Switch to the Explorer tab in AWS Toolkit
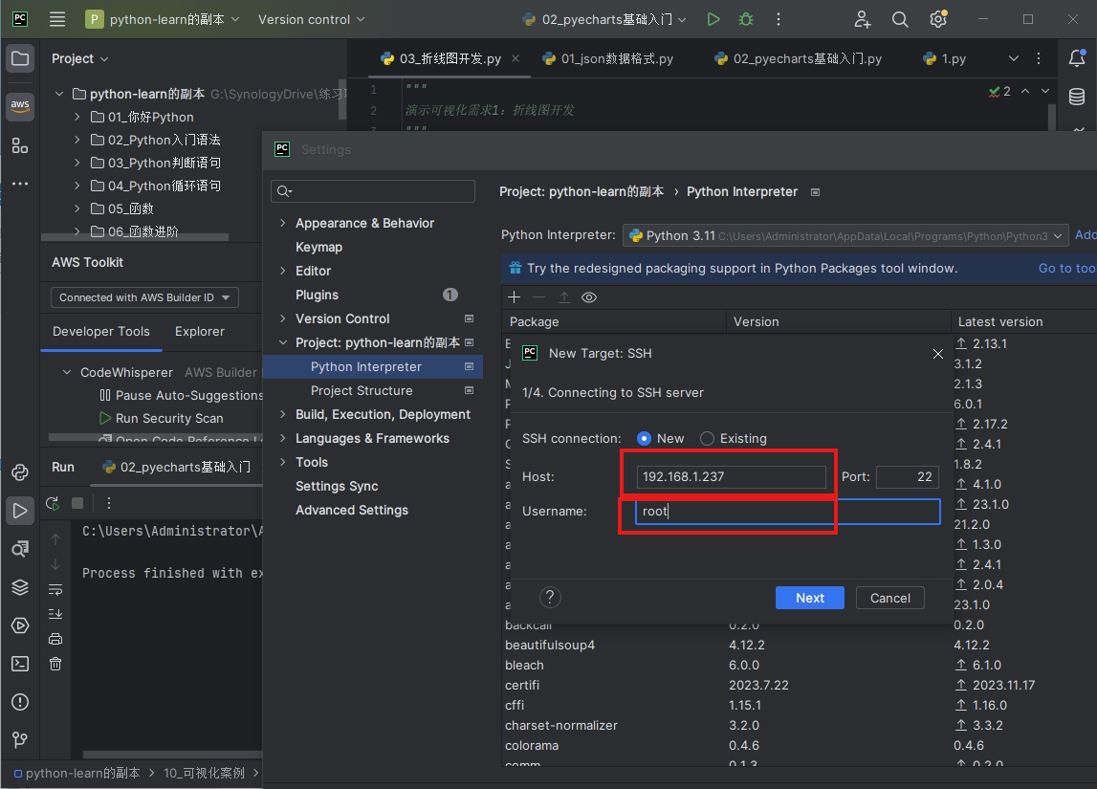1097x789 pixels. click(199, 331)
